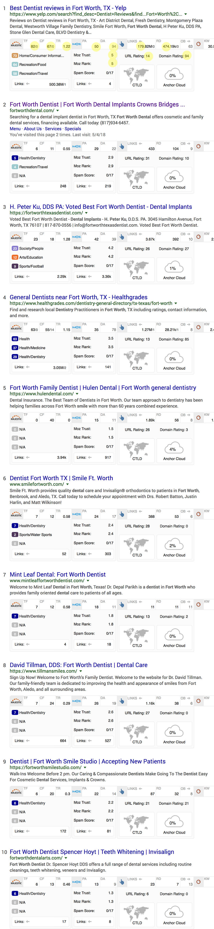The image size is (214, 929).
Task: Click 'Domain Rating: 85' in Healthgrades result
Action: (x=174, y=339)
